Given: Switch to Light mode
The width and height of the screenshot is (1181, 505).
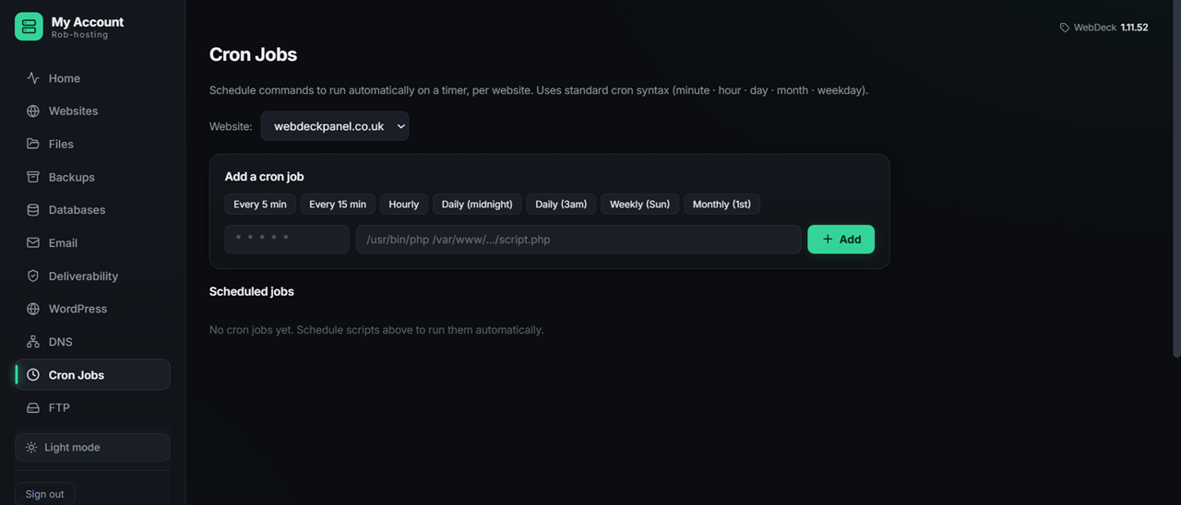Looking at the screenshot, I should tap(92, 447).
